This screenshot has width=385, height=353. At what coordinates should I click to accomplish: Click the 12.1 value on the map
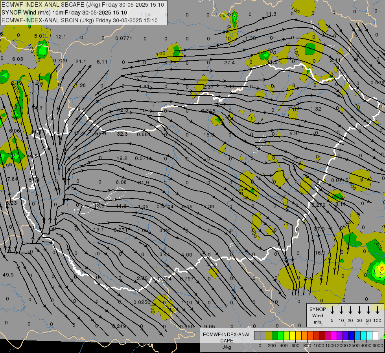click(x=61, y=37)
